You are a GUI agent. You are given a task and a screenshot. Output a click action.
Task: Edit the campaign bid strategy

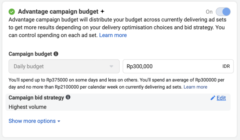point(221,98)
